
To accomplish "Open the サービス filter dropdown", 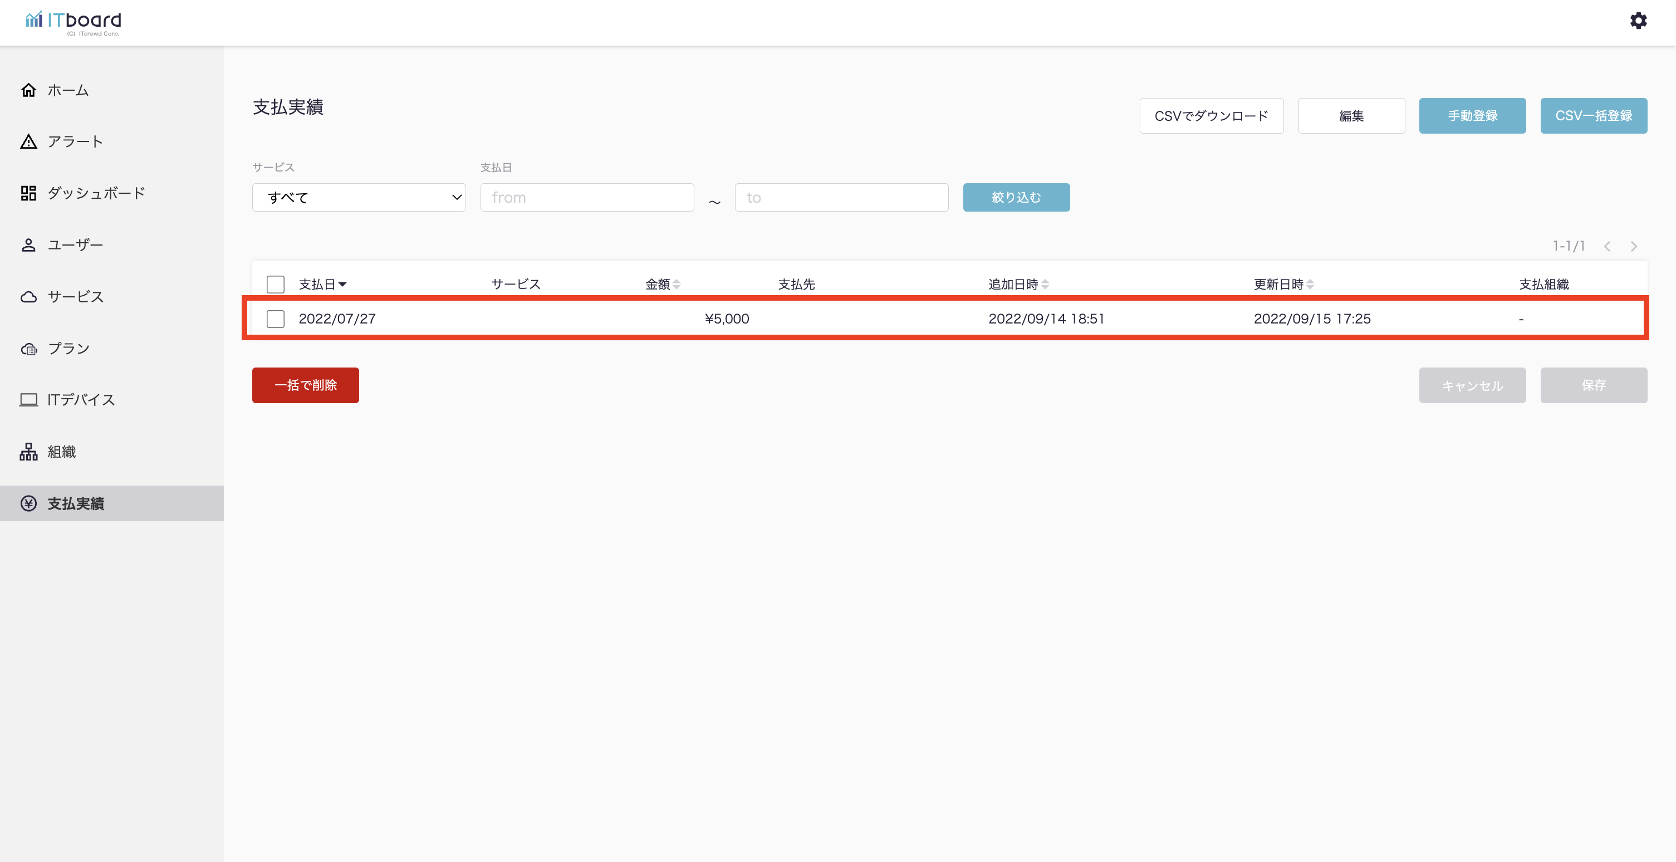I will [x=359, y=197].
